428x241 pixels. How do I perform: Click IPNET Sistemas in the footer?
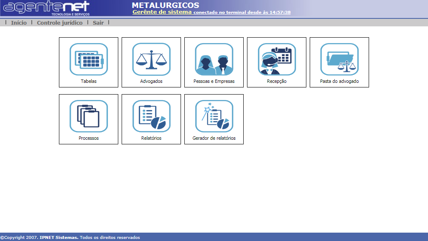(x=59, y=238)
